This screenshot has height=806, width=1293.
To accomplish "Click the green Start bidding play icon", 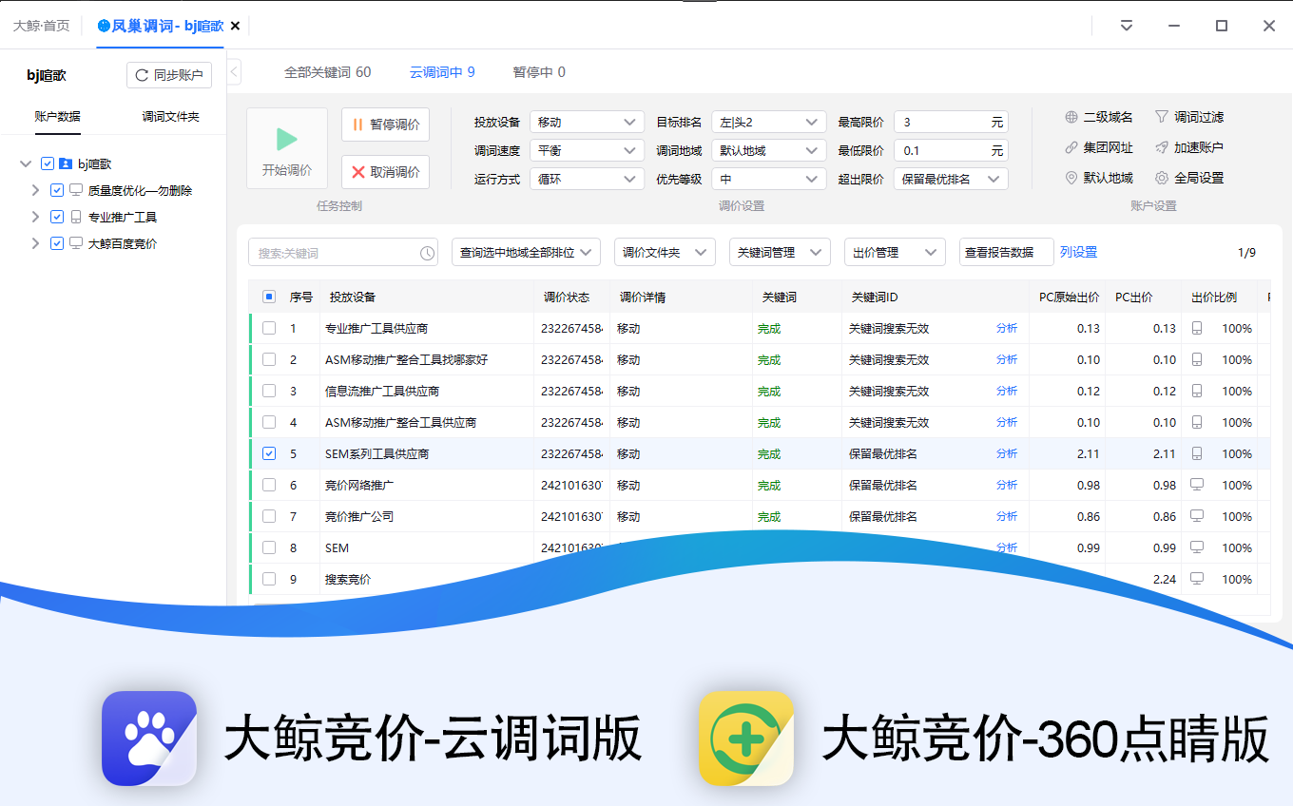I will [286, 140].
